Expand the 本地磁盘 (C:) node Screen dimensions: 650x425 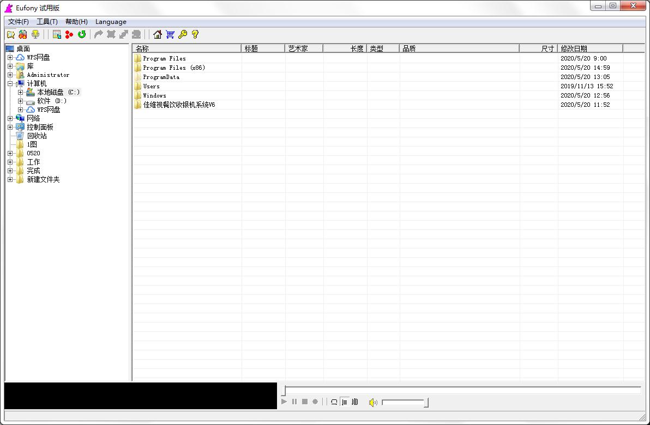pyautogui.click(x=20, y=93)
